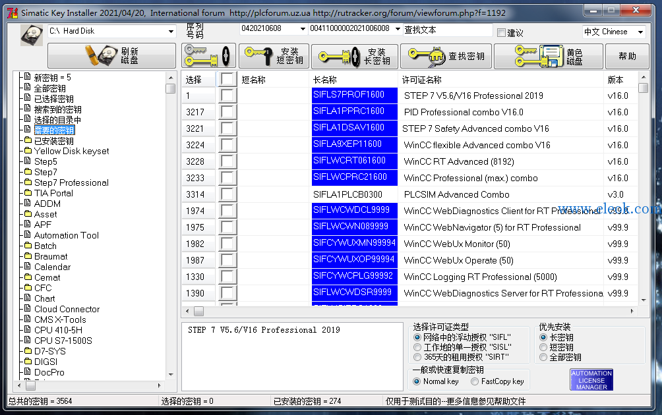Select 365-day rental SIRT radio button

click(x=417, y=357)
